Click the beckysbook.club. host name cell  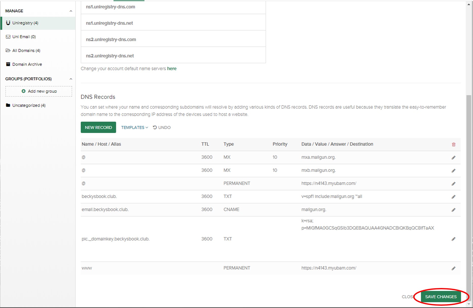[x=99, y=196]
